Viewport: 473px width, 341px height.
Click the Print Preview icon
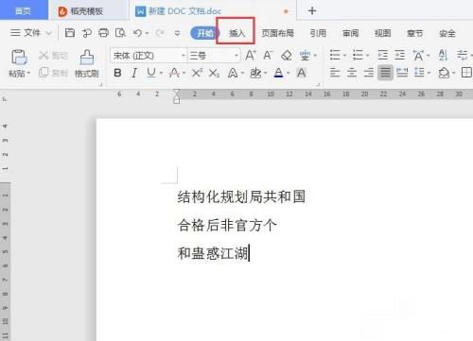[120, 33]
